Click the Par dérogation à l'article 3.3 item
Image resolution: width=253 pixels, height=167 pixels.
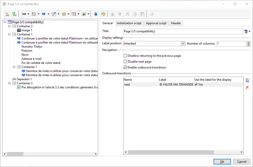click(x=60, y=87)
